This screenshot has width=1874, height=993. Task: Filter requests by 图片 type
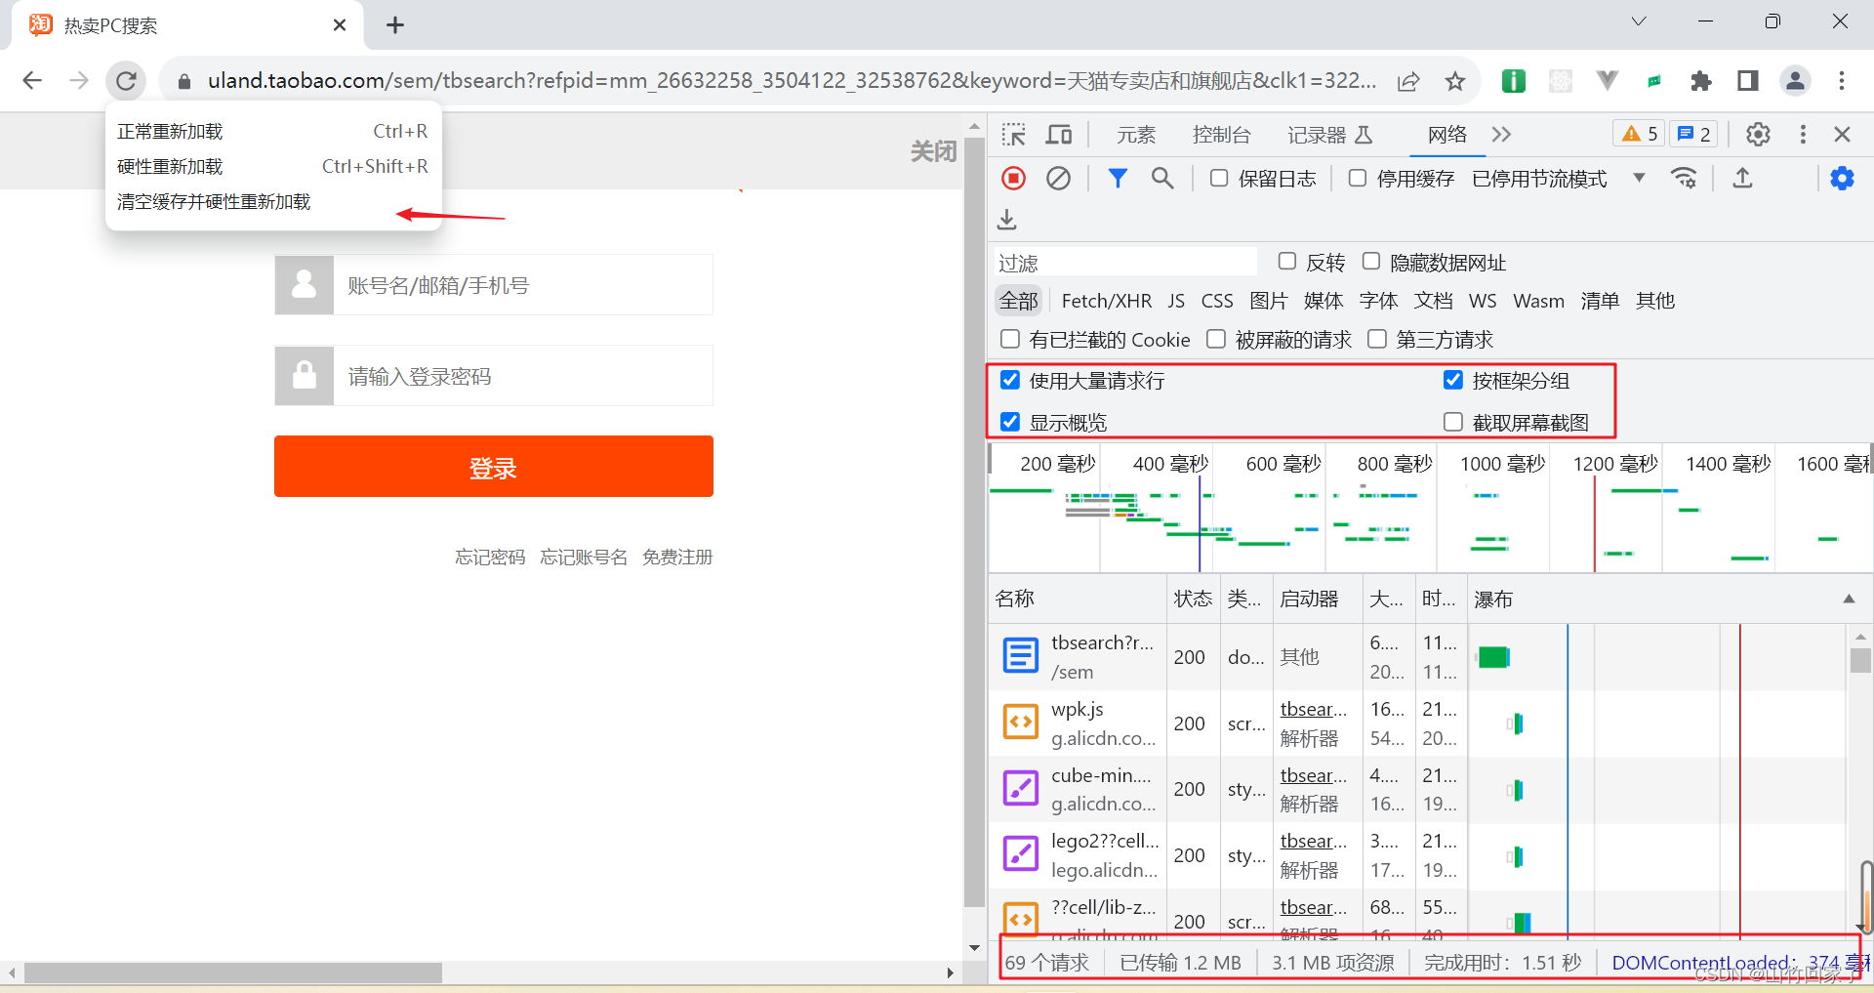click(x=1269, y=301)
